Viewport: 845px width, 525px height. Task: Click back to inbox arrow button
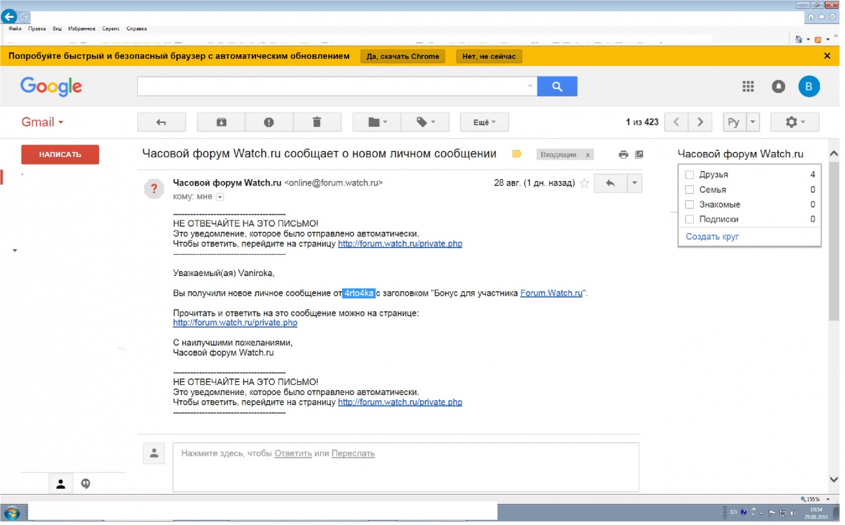point(161,122)
